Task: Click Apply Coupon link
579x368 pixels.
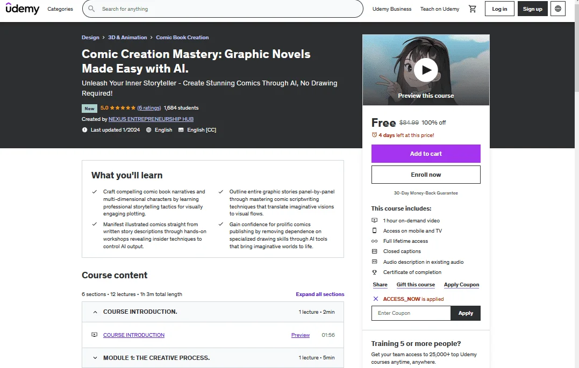Action: tap(461, 285)
